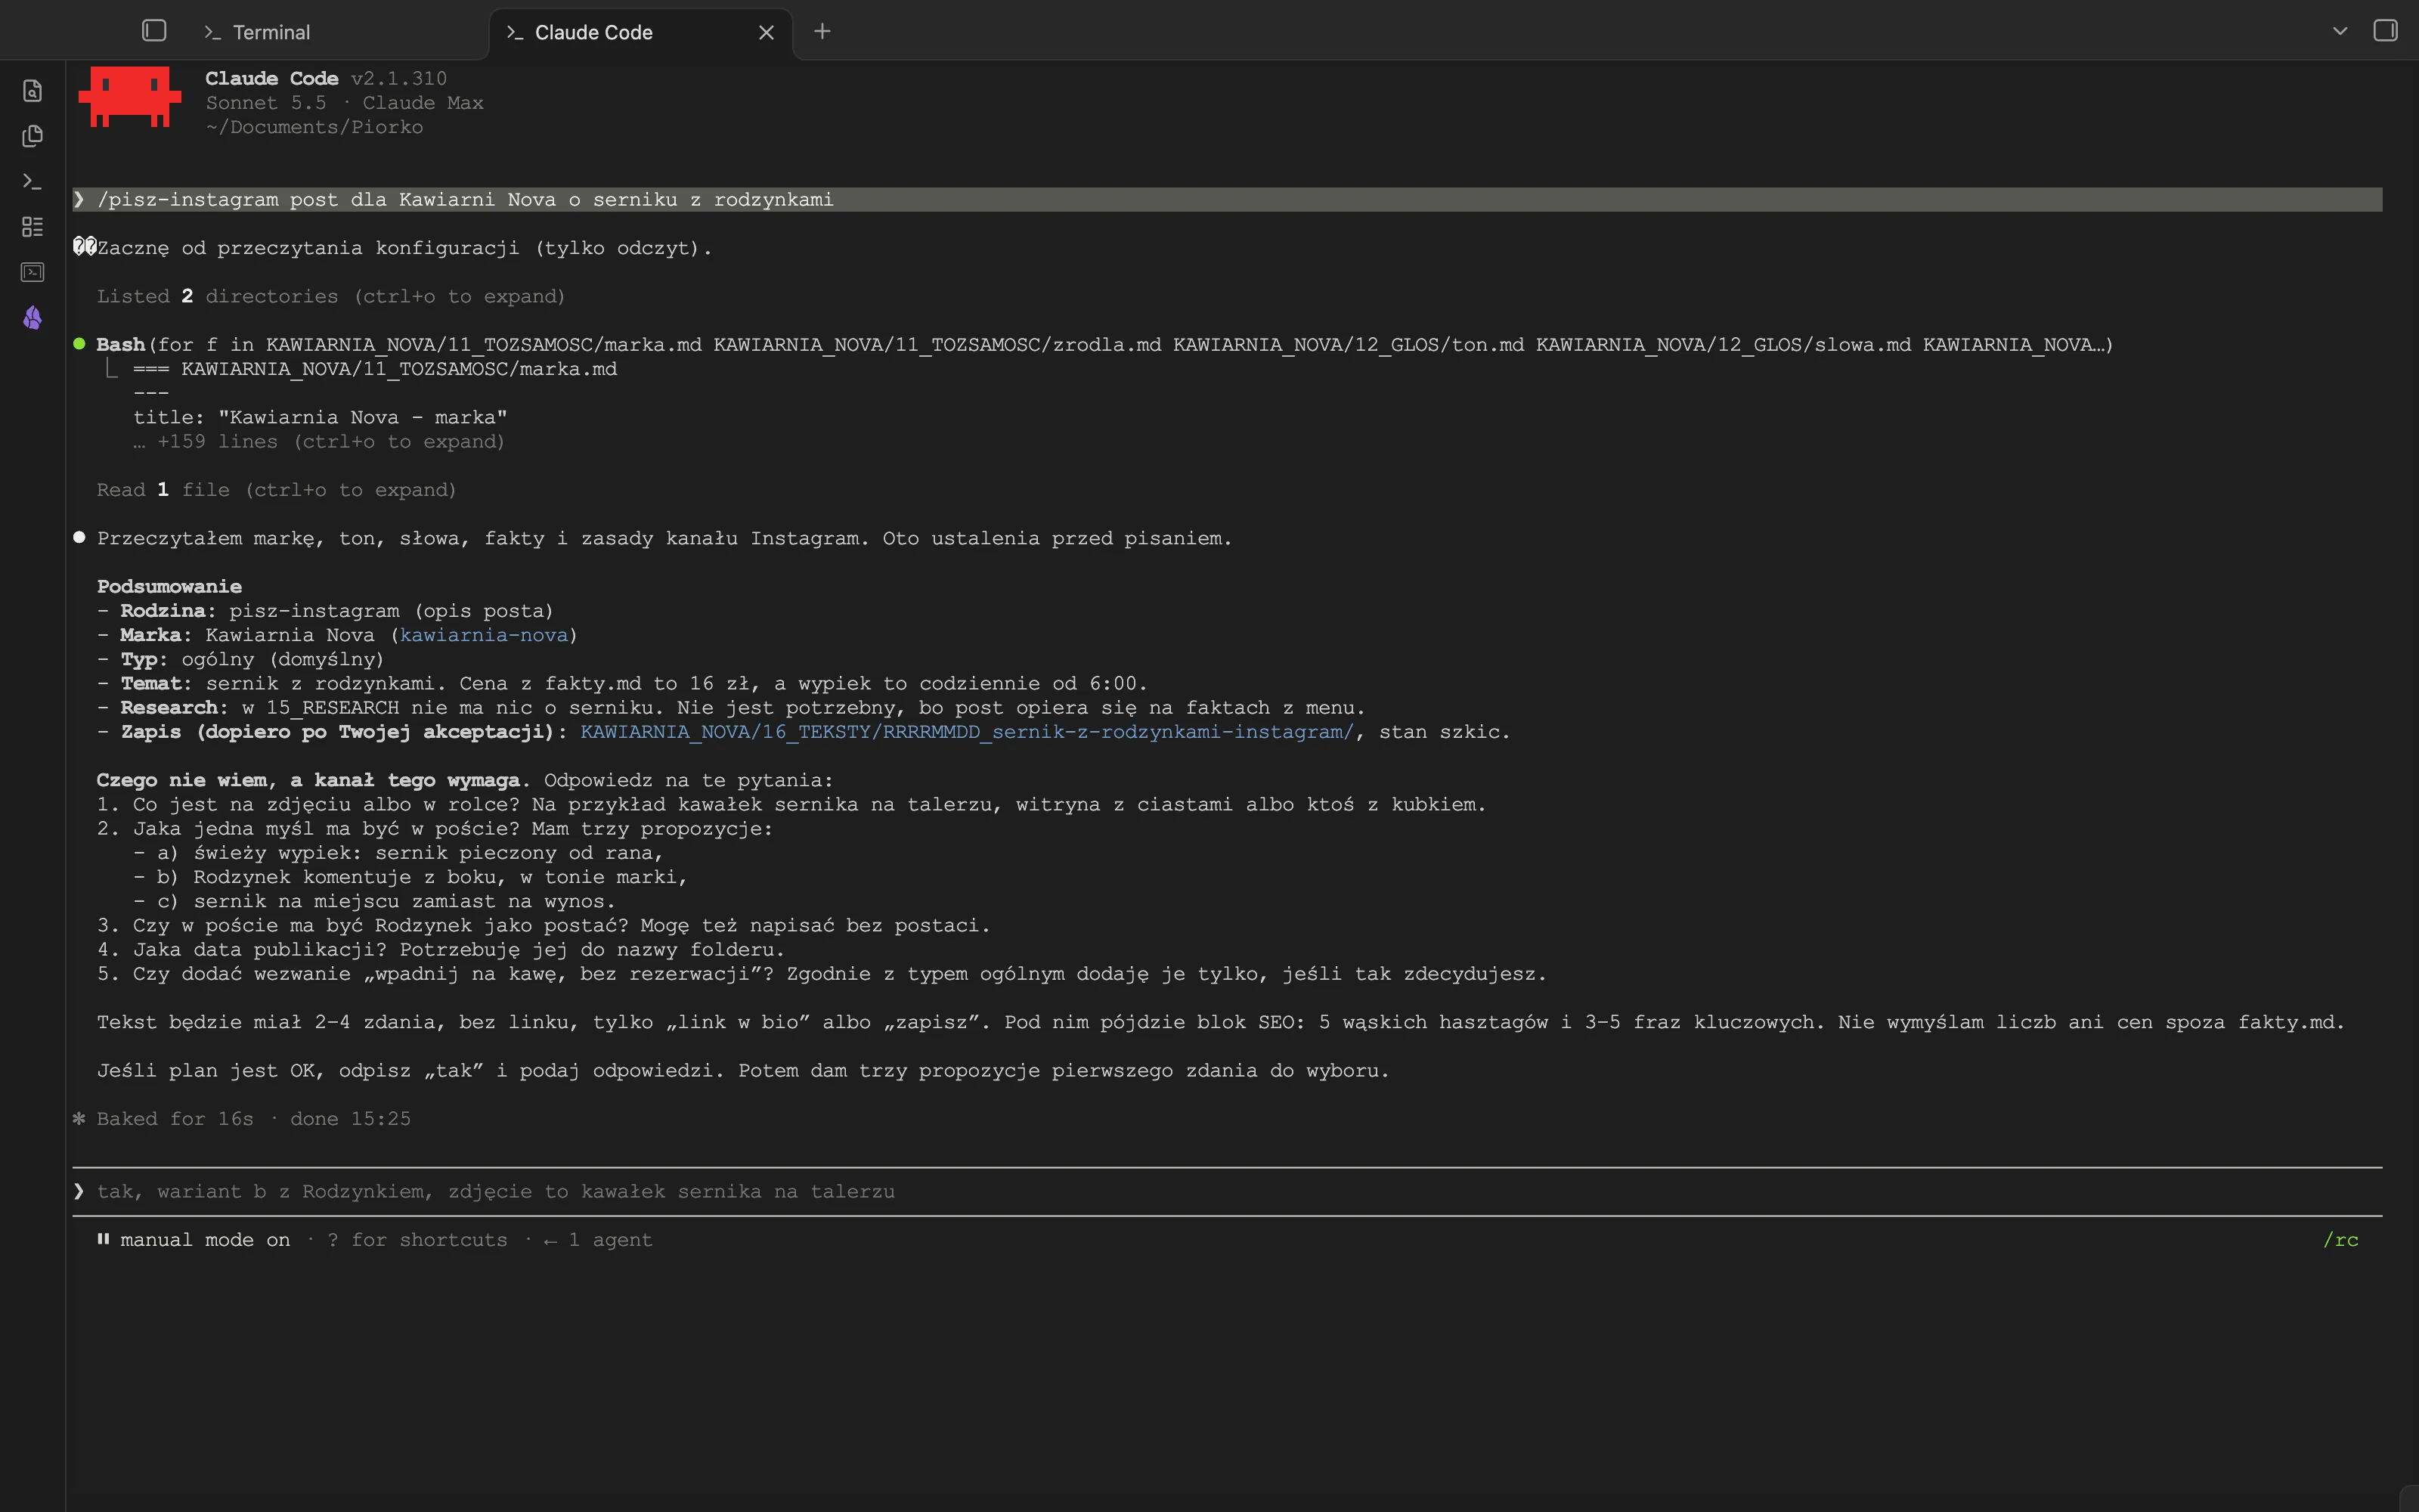Image resolution: width=2419 pixels, height=1512 pixels.
Task: Click the 'Podsumowanie' heading
Action: coord(169,587)
